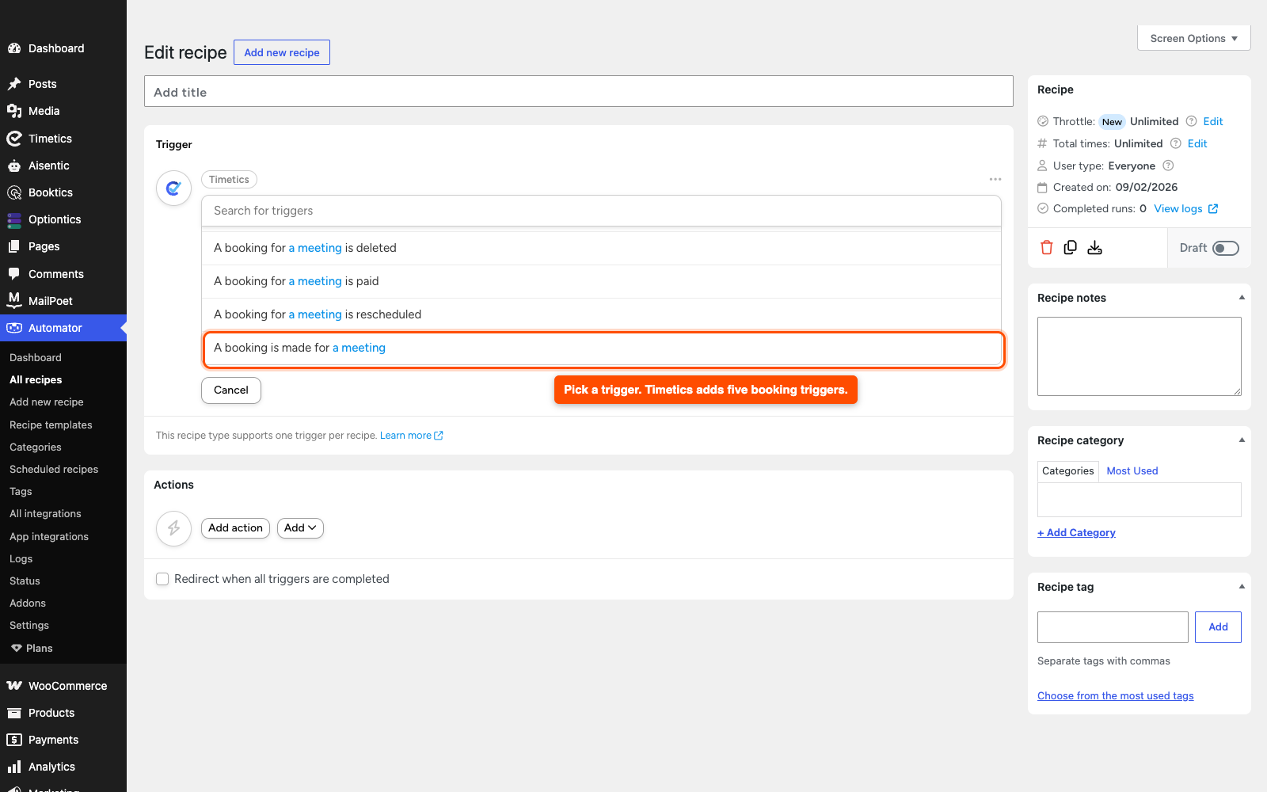Toggle the Draft status switch

pyautogui.click(x=1226, y=248)
